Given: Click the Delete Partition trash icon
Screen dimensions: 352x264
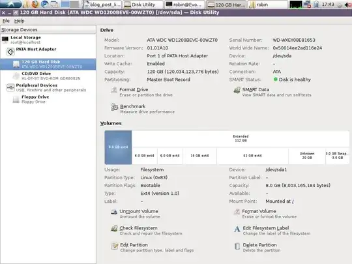Looking at the screenshot, I should click(x=237, y=246).
